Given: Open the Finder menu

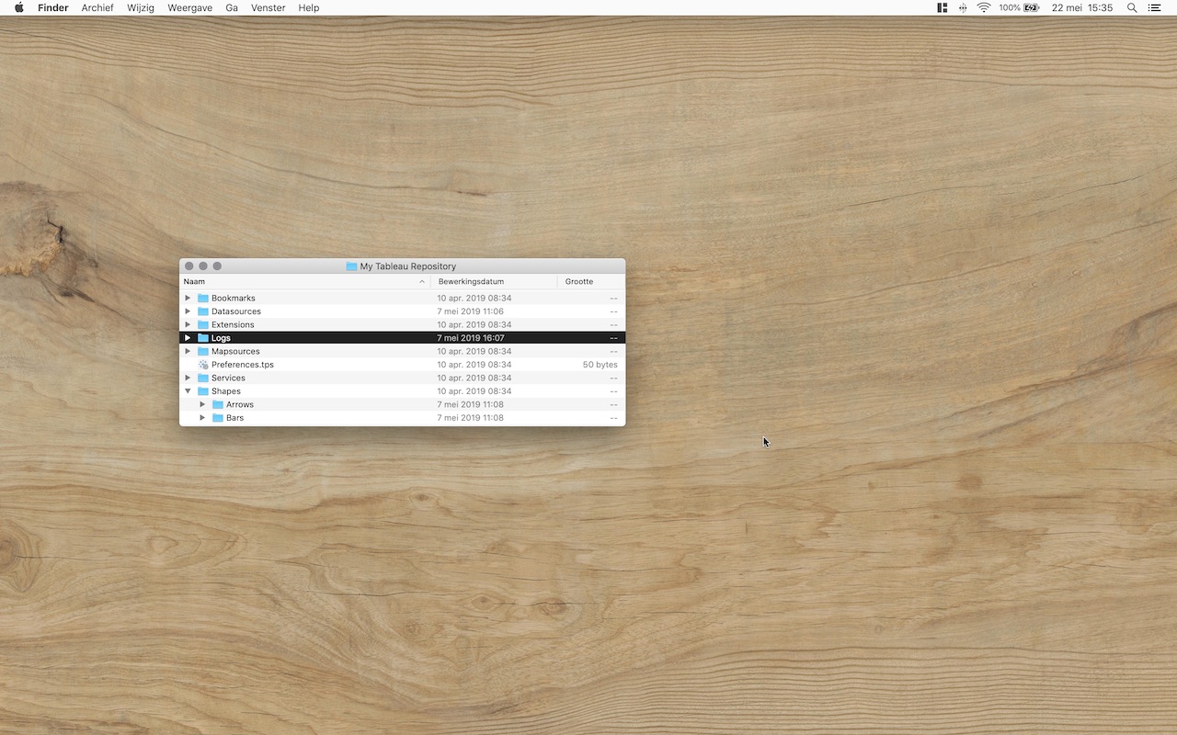Looking at the screenshot, I should pos(53,7).
